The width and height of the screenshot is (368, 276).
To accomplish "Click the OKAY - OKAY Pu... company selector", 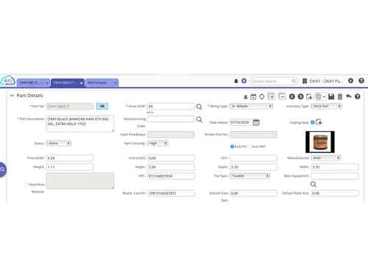I will (x=326, y=81).
